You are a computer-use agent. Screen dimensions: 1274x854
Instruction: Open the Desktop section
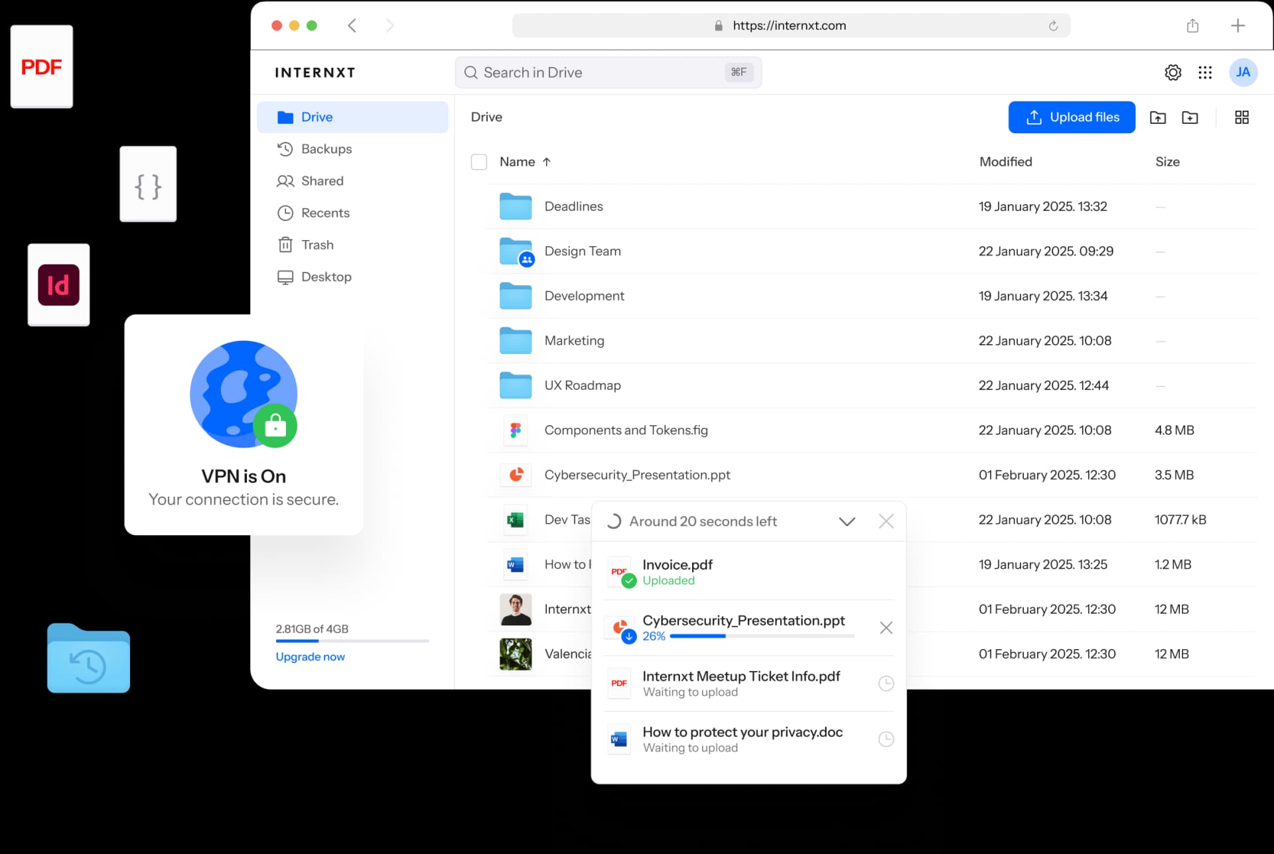tap(326, 276)
